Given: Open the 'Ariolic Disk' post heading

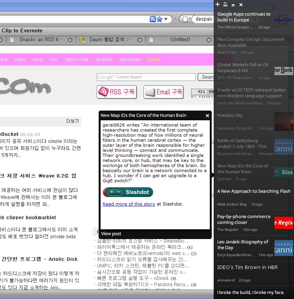Looking at the screenshot, I should [39, 259].
